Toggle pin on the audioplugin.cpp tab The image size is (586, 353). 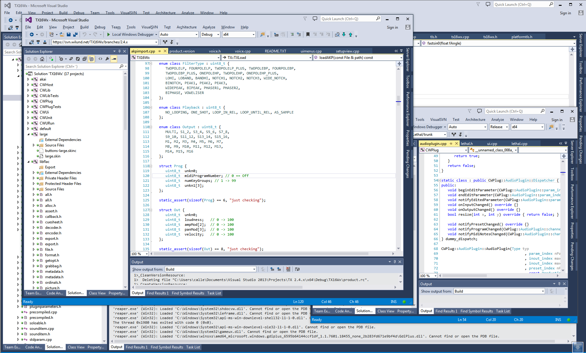pos(451,143)
